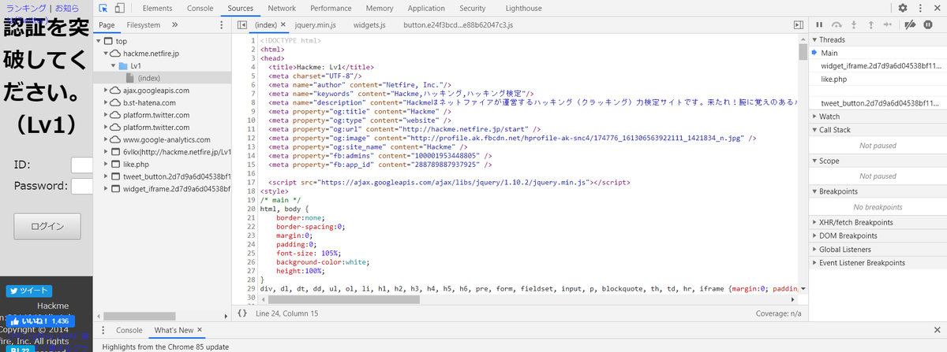
Task: Expand b.st-hatena.com node
Action: pos(107,102)
